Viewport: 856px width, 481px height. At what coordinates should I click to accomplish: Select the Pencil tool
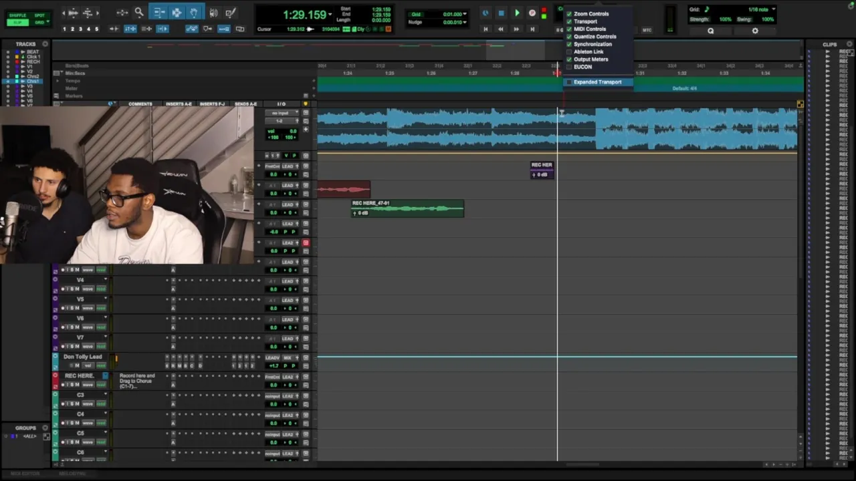pos(231,12)
